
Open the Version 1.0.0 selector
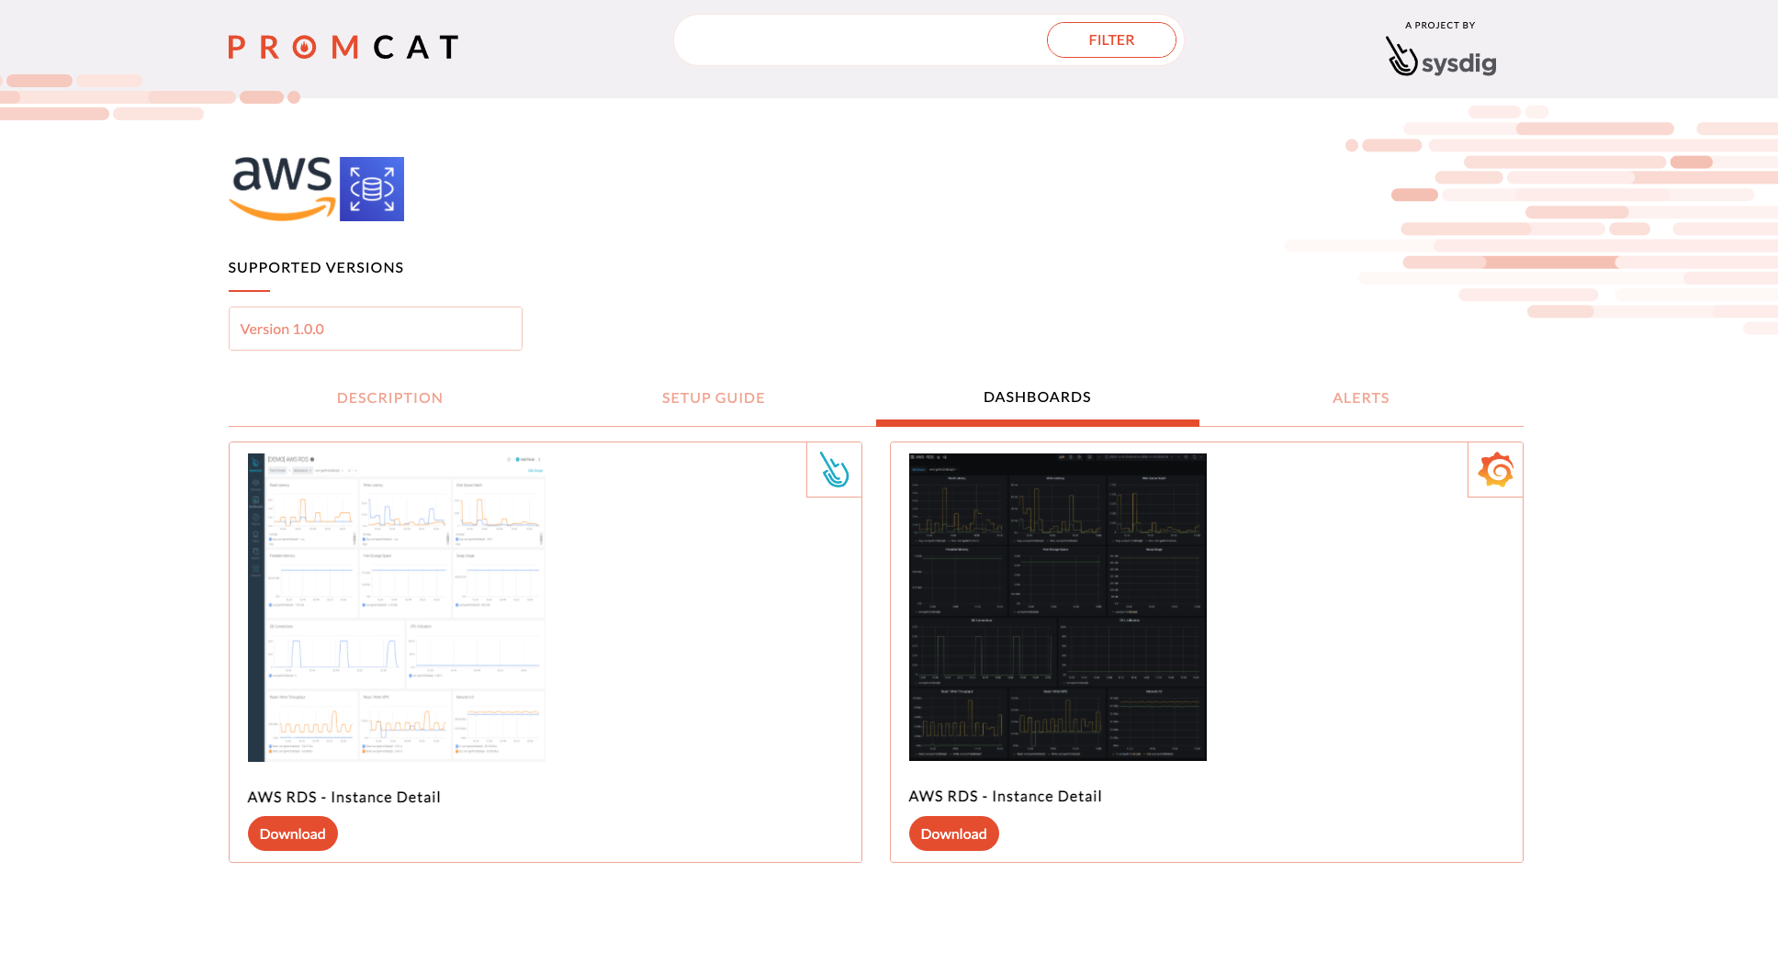point(375,329)
